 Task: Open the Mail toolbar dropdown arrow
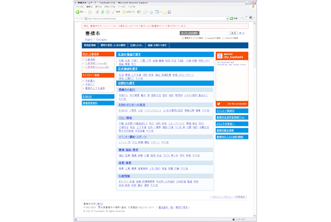point(147,12)
